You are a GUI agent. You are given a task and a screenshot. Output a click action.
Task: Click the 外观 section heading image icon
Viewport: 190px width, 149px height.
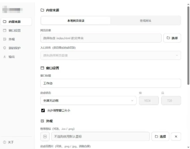point(42,121)
